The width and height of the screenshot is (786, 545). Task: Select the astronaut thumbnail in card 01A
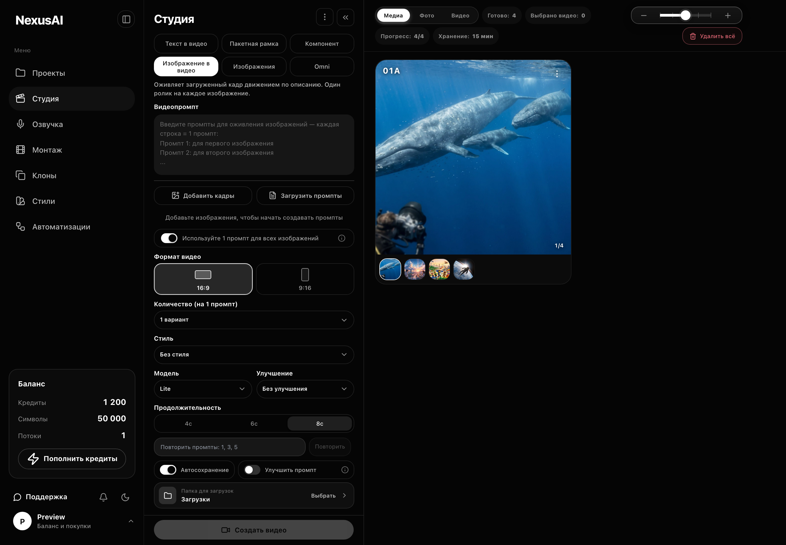(x=464, y=269)
